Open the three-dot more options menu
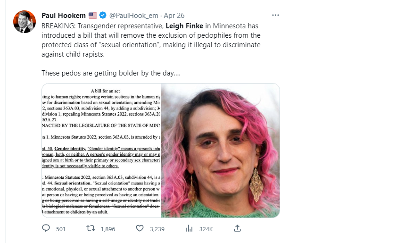Viewport: 413px width, 243px height. (275, 15)
